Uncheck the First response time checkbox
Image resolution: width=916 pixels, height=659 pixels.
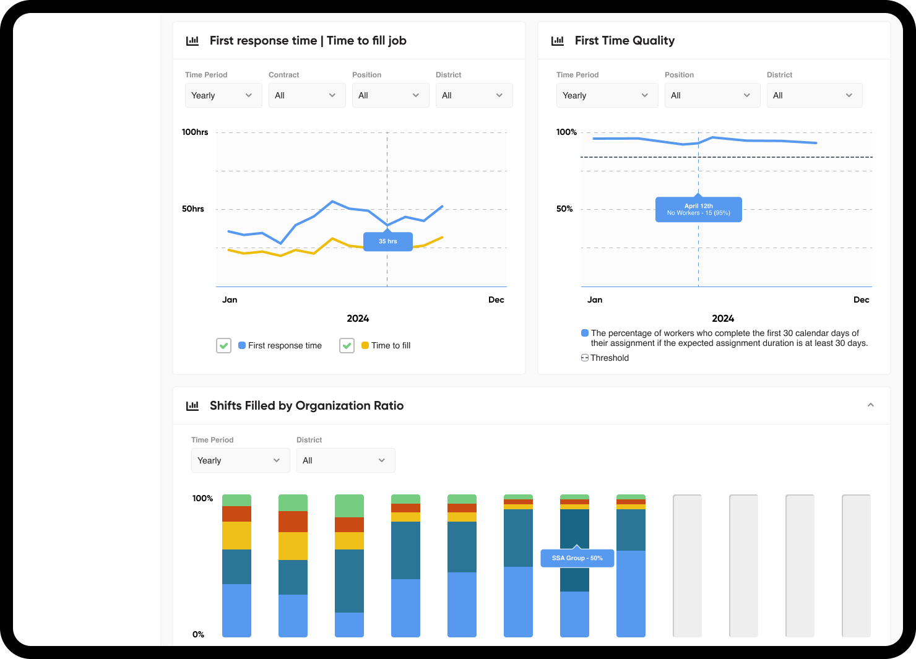(224, 345)
